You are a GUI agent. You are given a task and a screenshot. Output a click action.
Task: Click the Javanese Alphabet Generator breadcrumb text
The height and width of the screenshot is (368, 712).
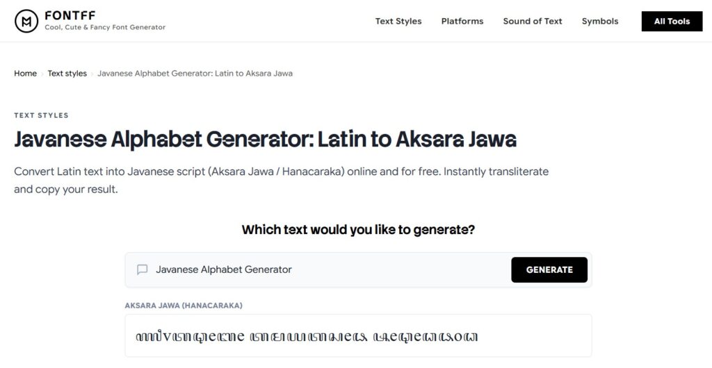coord(195,74)
